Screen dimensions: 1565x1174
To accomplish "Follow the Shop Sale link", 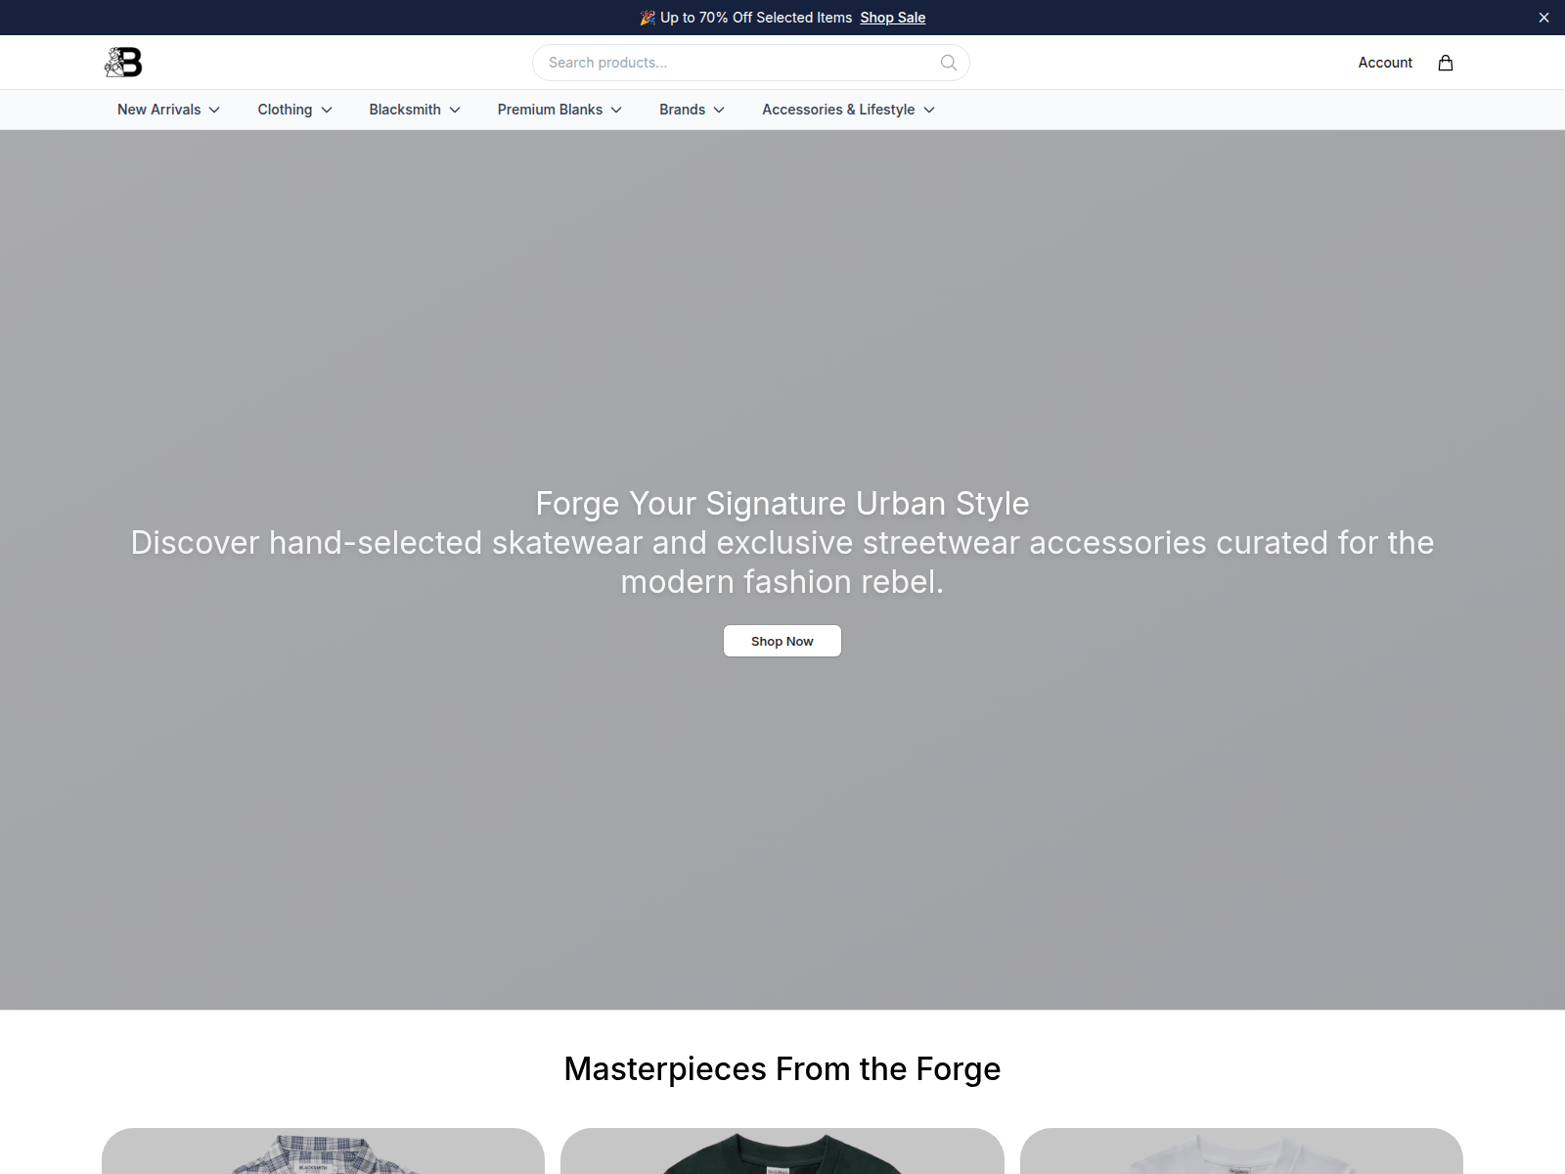I will (x=892, y=18).
